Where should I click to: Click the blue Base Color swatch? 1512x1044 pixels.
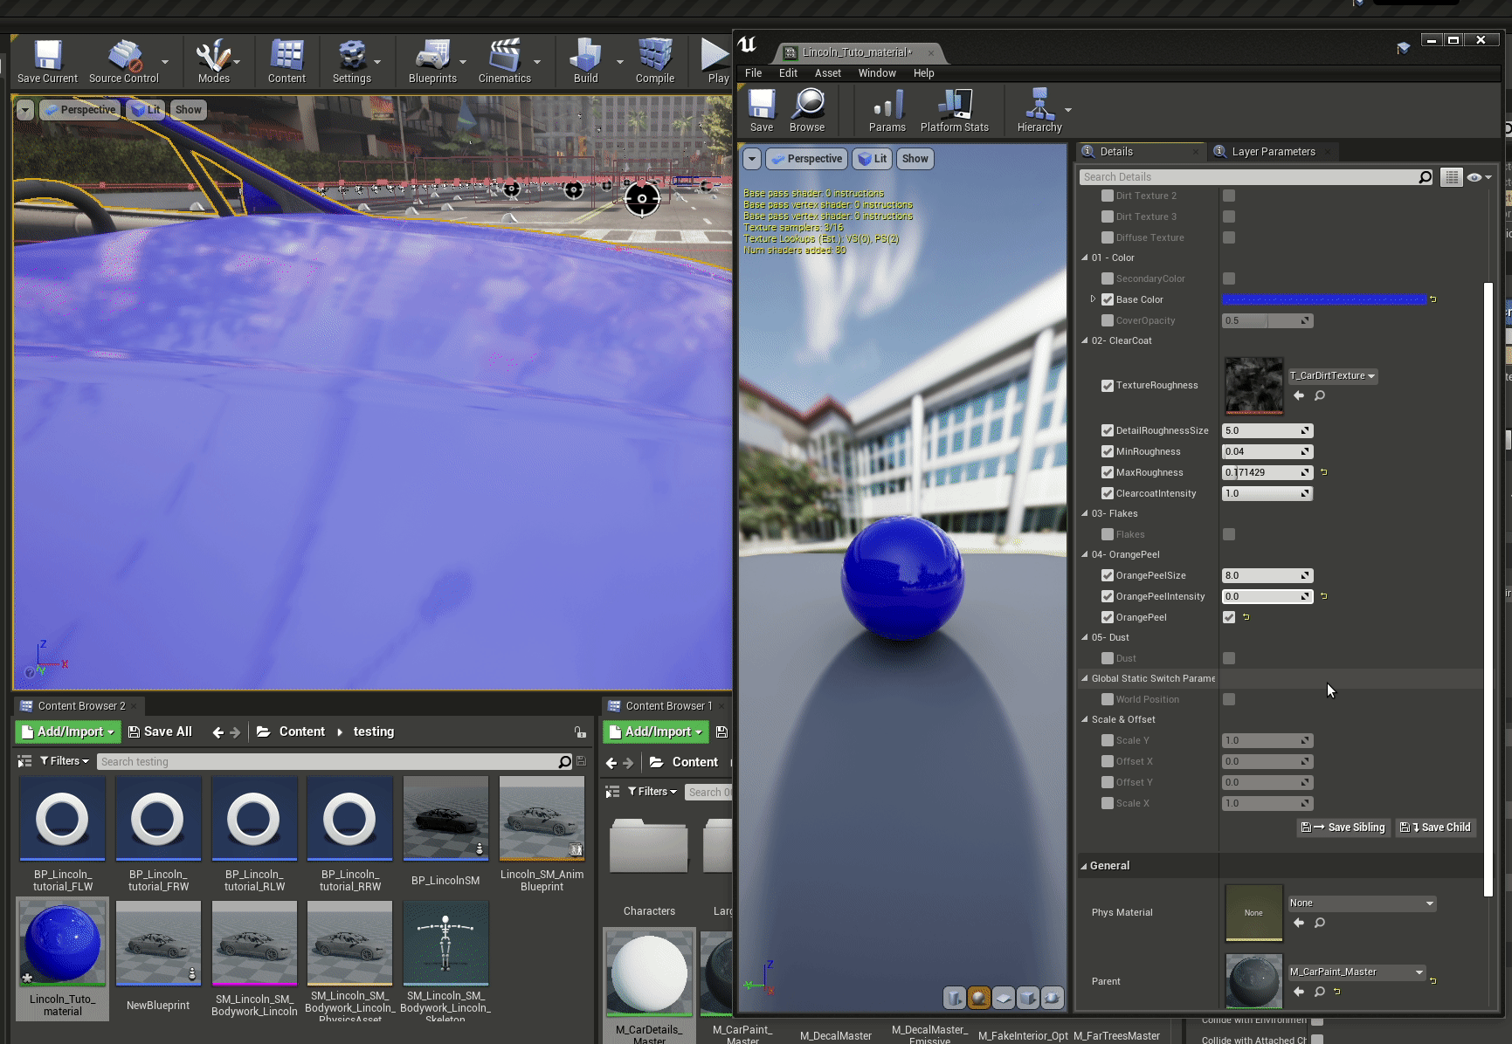tap(1323, 299)
